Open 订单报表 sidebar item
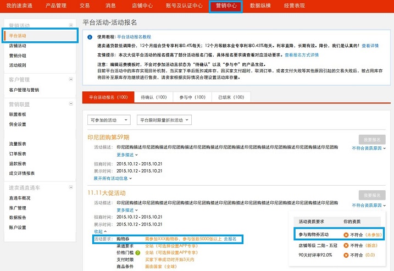Screen dimensions: 394x271 point(18,153)
